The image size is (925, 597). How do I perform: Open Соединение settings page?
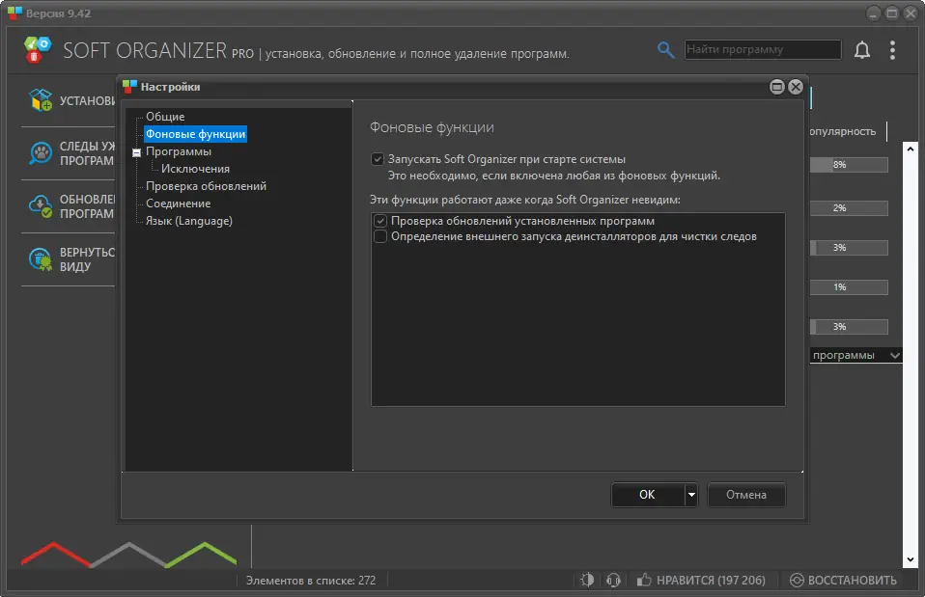coord(179,204)
